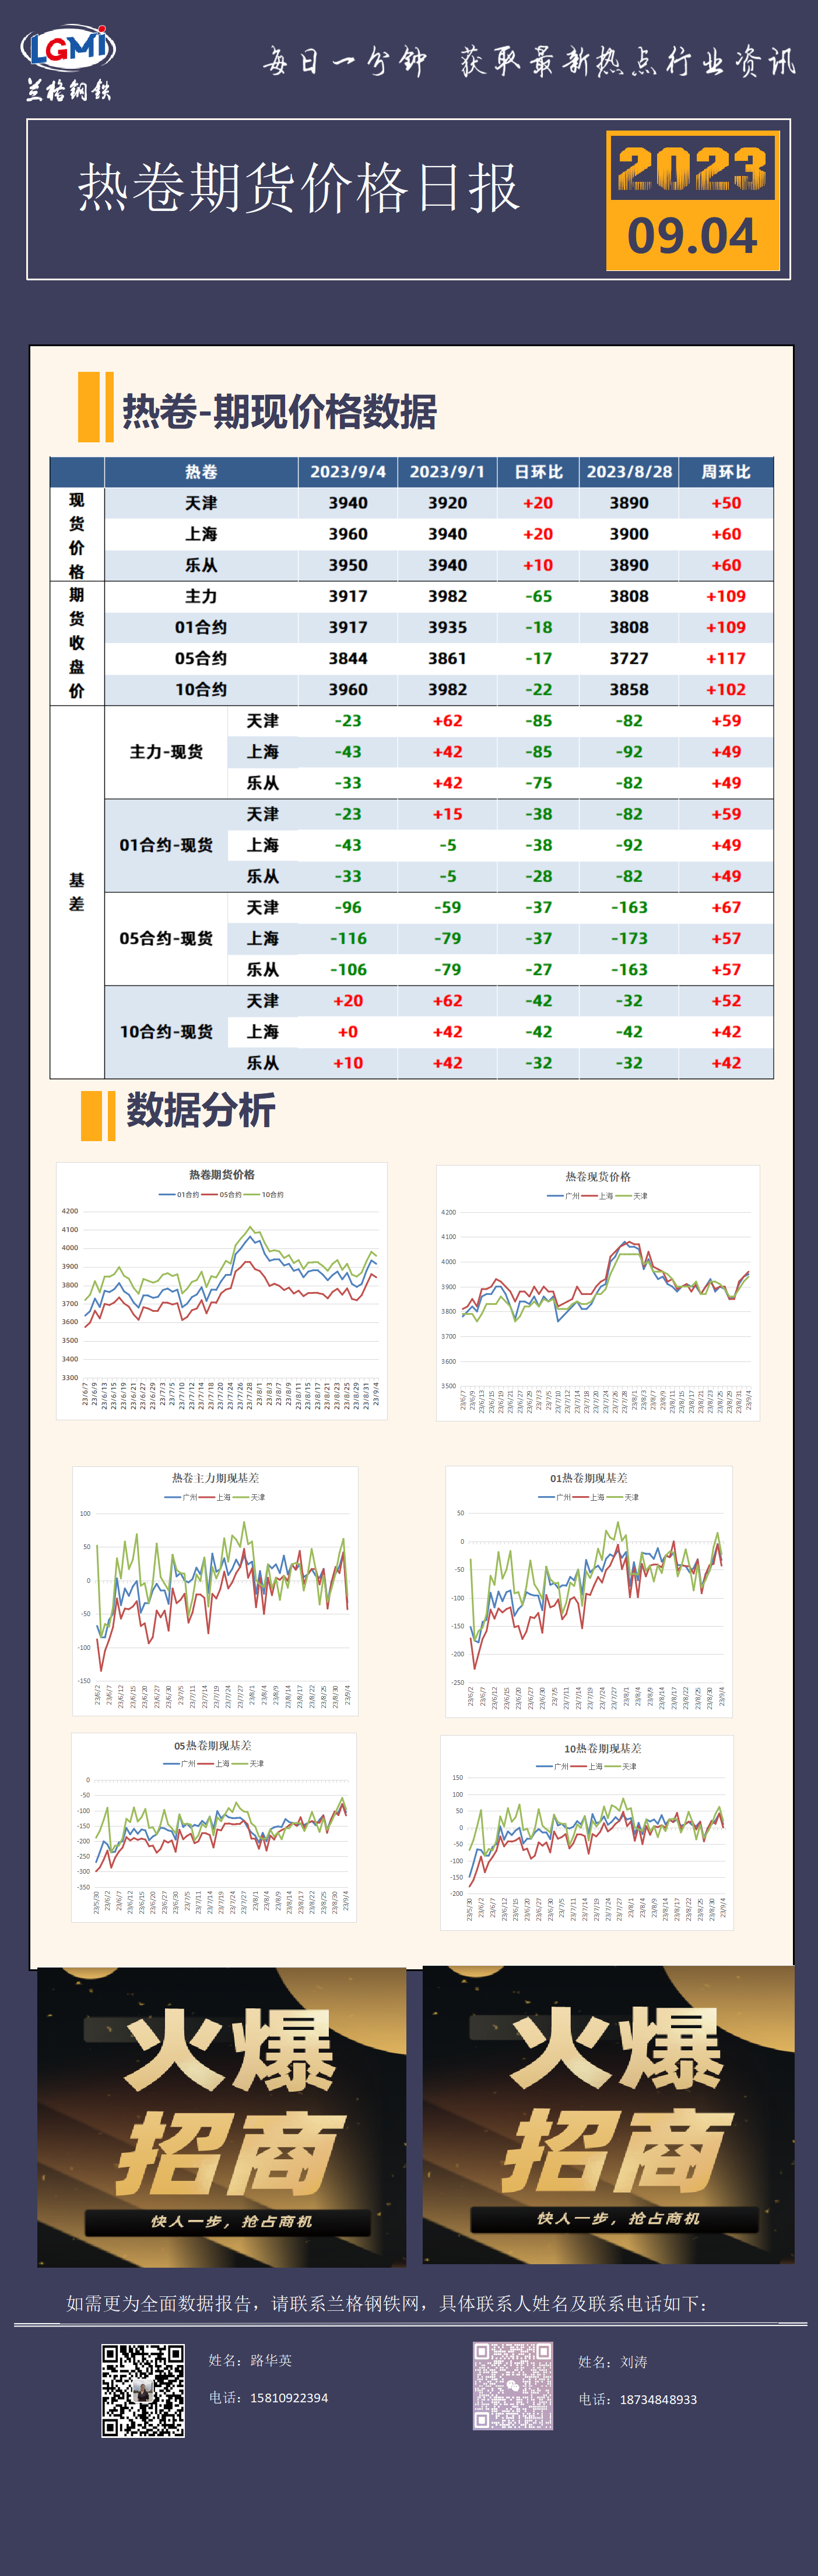Open the 热卷主力期现基差 chart
Viewport: 818px width, 2576px height.
click(215, 1591)
